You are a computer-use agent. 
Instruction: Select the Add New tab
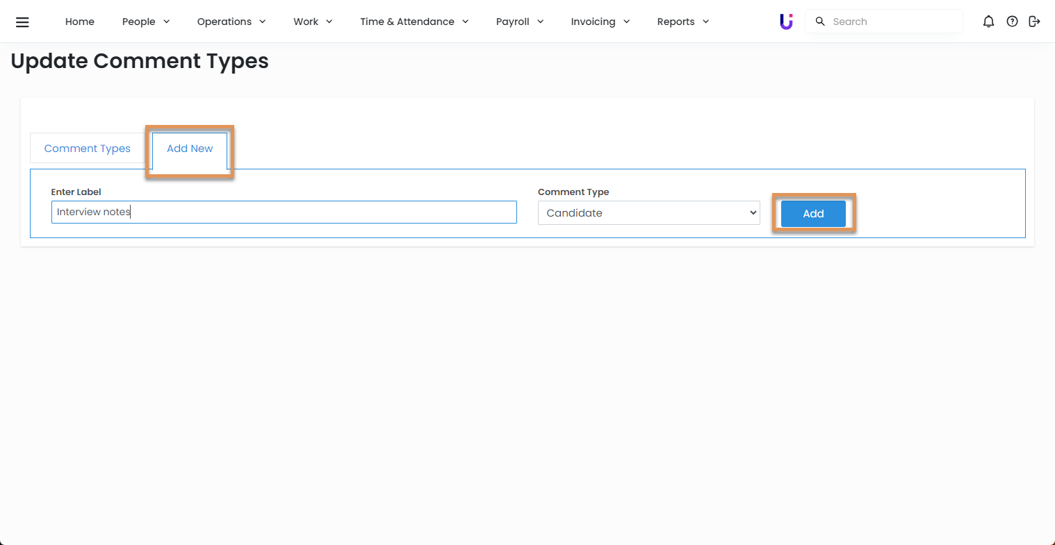tap(190, 149)
